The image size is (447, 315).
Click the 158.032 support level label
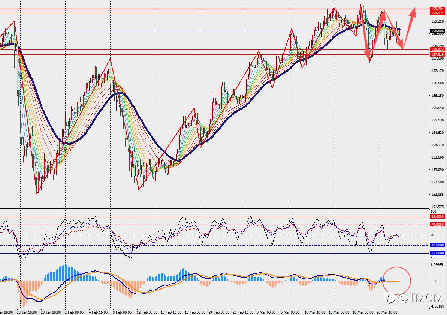[437, 49]
